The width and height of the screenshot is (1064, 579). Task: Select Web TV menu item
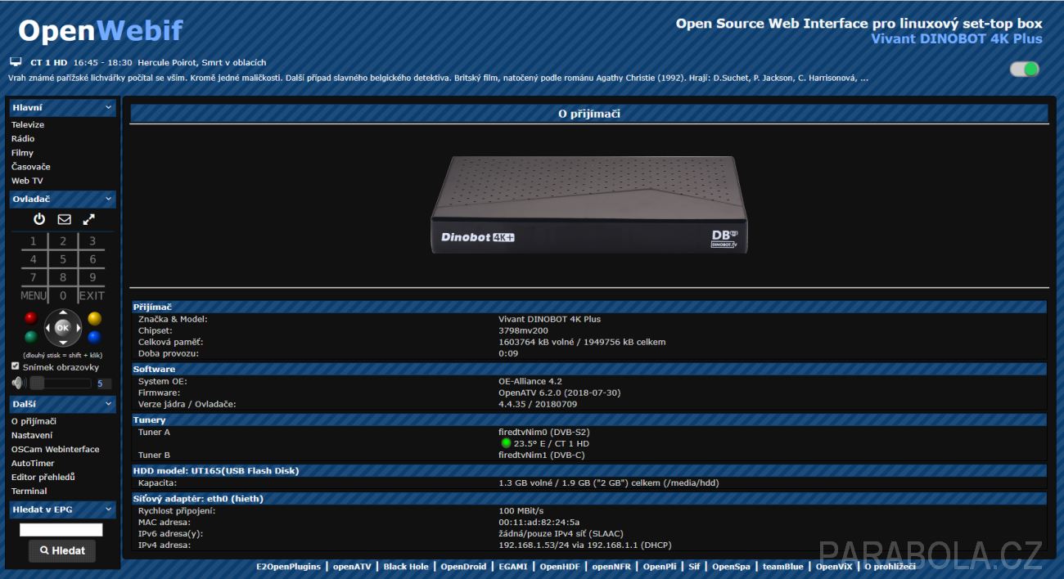(27, 181)
